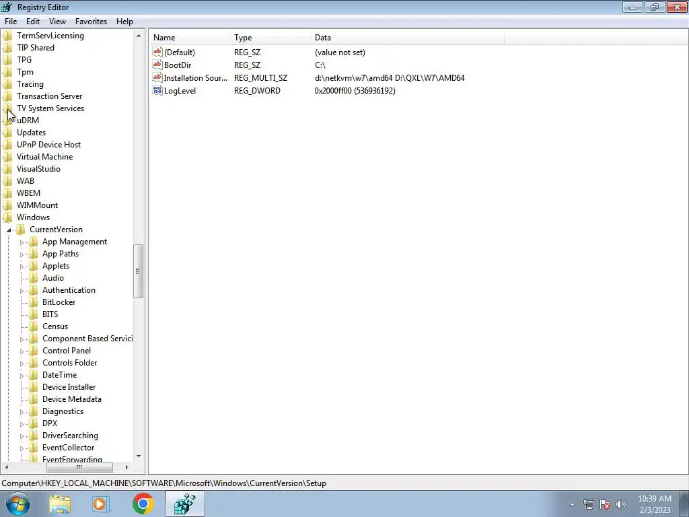This screenshot has height=517, width=689.
Task: Click the DateTime folder icon
Action: [34, 374]
